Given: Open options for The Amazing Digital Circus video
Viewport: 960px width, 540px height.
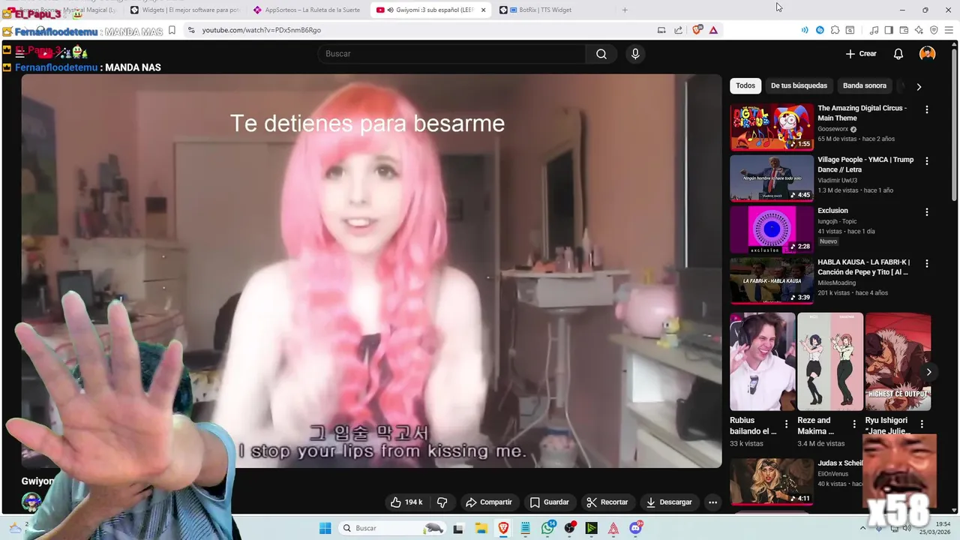Looking at the screenshot, I should tap(927, 109).
